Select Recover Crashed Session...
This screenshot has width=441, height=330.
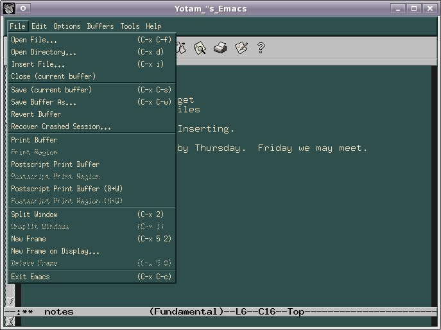tap(92, 126)
